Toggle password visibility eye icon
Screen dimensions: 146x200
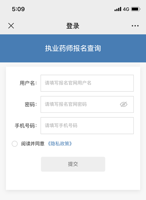(124, 104)
